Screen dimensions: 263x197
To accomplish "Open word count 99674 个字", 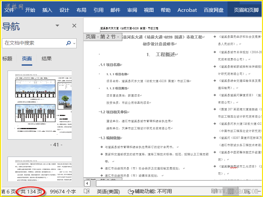I will [63, 191].
